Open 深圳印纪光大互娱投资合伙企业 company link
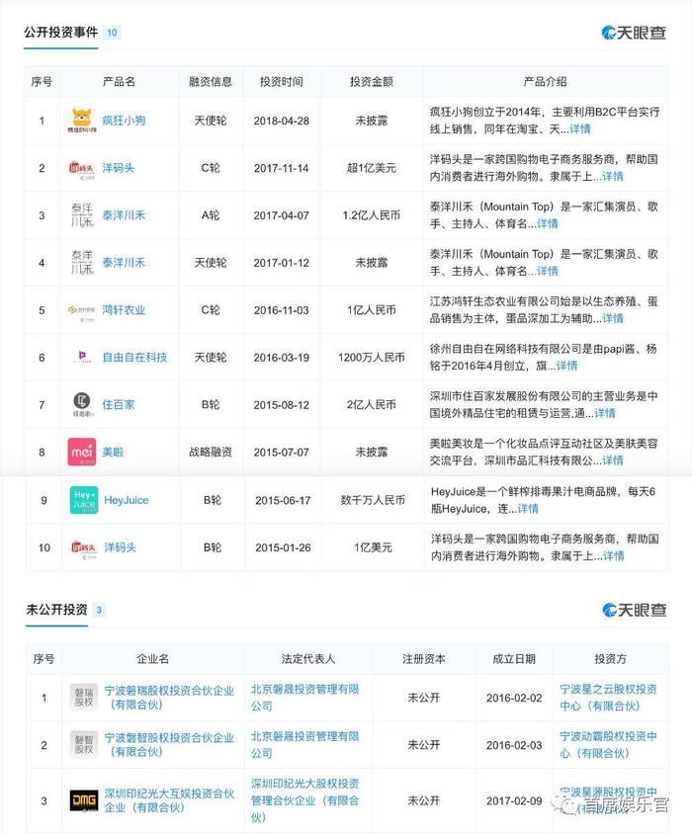The width and height of the screenshot is (692, 835). [169, 800]
